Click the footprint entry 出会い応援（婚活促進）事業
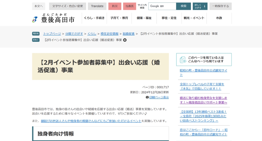Viewport: 262px width, 141px height. pos(83,40)
